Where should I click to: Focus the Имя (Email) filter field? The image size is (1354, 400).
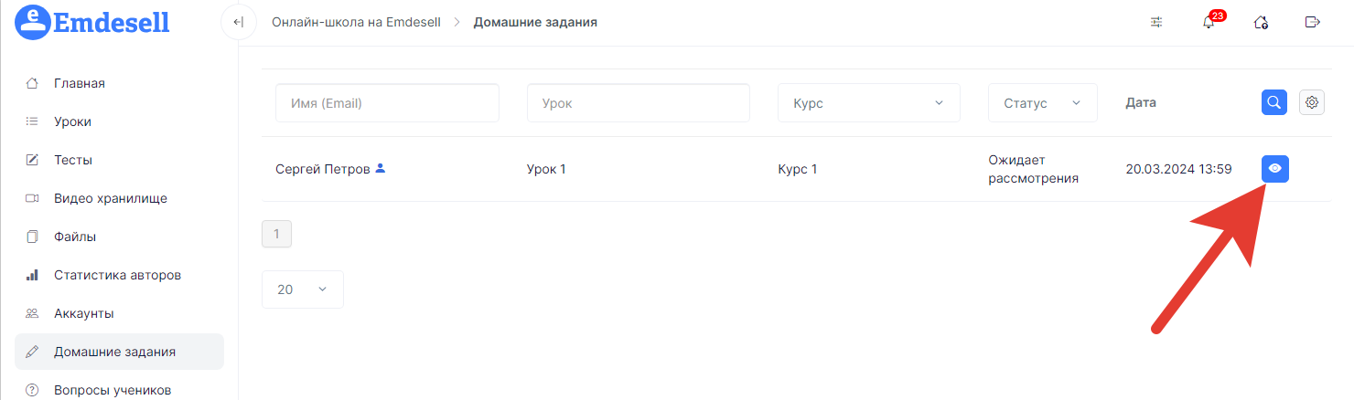[x=387, y=103]
